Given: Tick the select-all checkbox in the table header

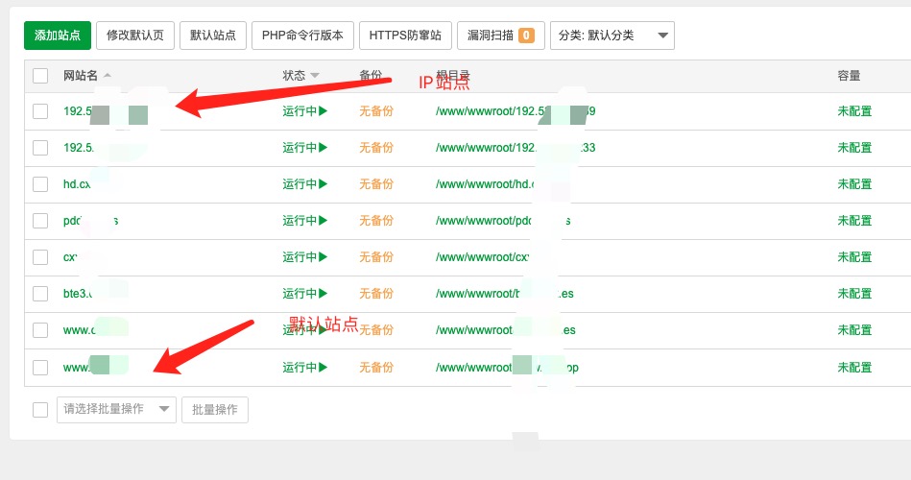Looking at the screenshot, I should point(40,76).
